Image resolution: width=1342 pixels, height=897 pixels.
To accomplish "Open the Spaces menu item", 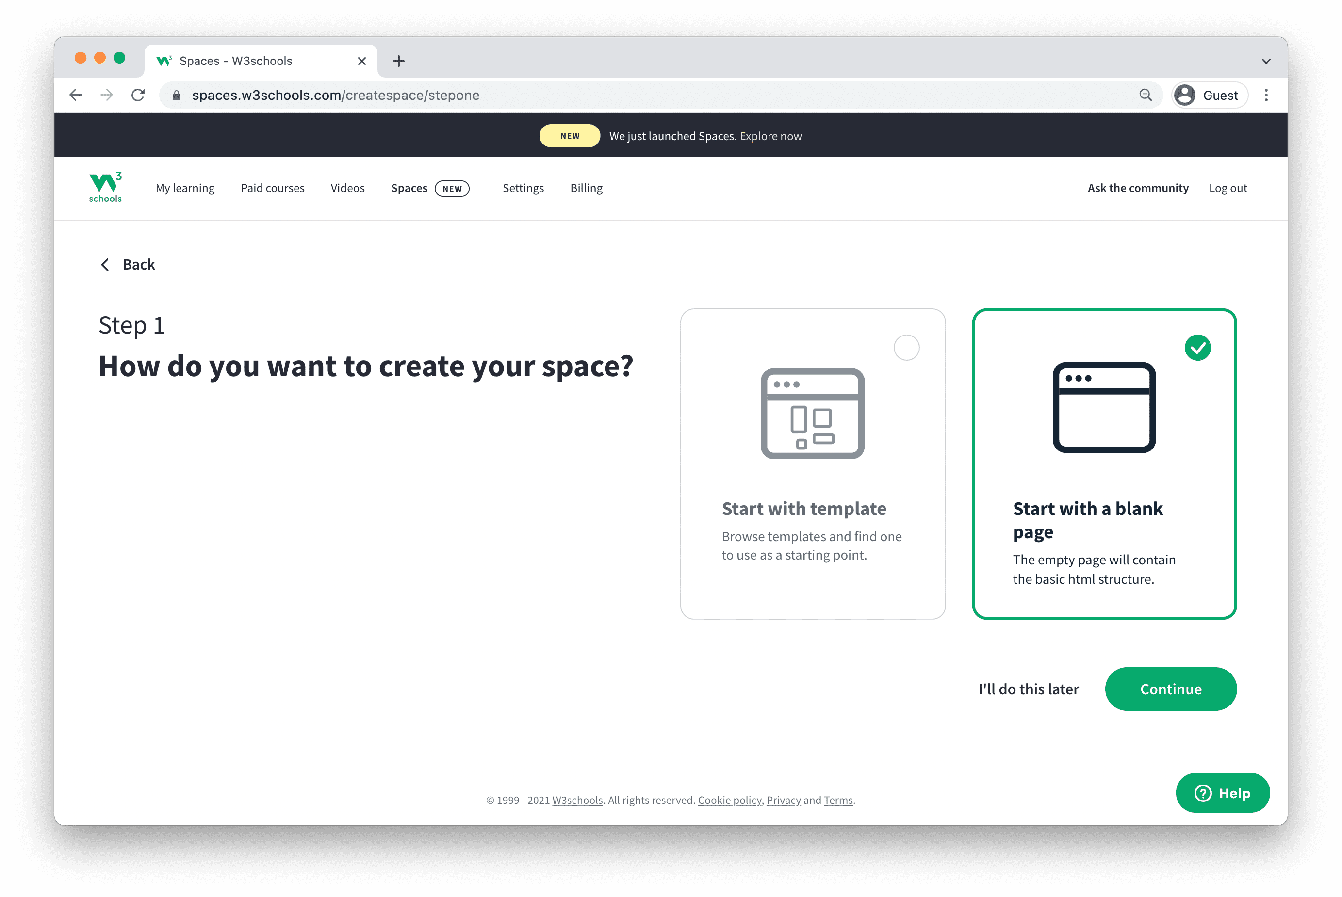I will click(x=409, y=188).
